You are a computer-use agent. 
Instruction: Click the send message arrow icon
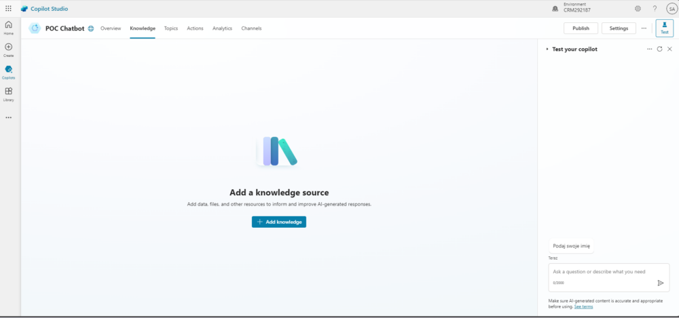click(661, 283)
